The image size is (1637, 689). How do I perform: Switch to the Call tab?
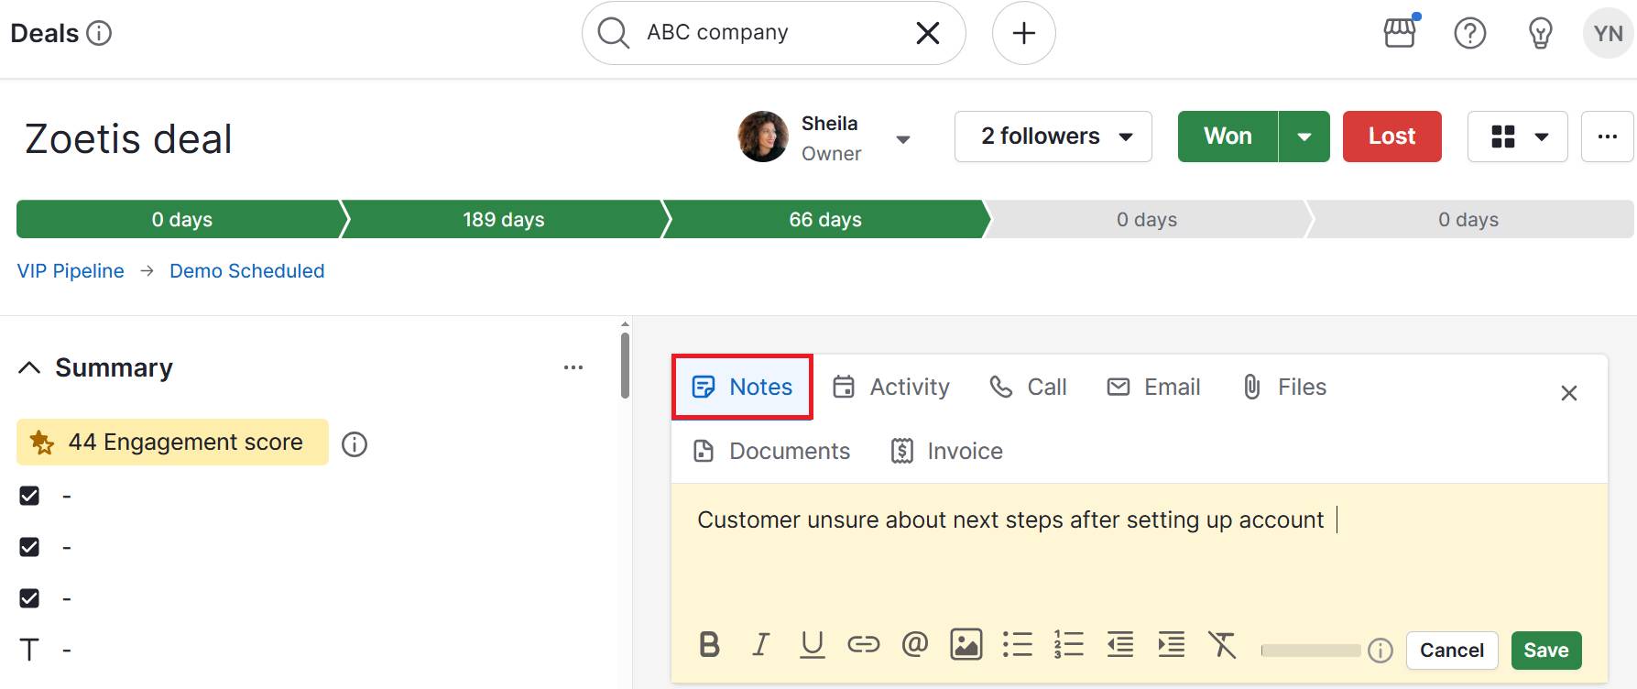coord(1028,387)
